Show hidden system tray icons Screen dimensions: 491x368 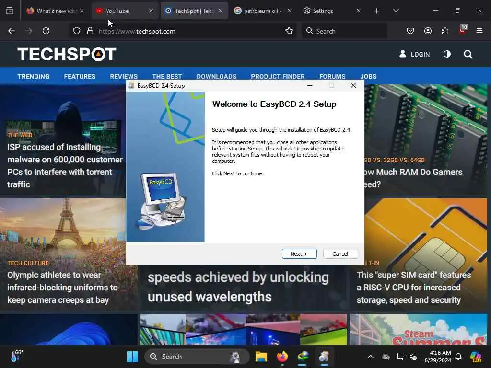coord(371,356)
